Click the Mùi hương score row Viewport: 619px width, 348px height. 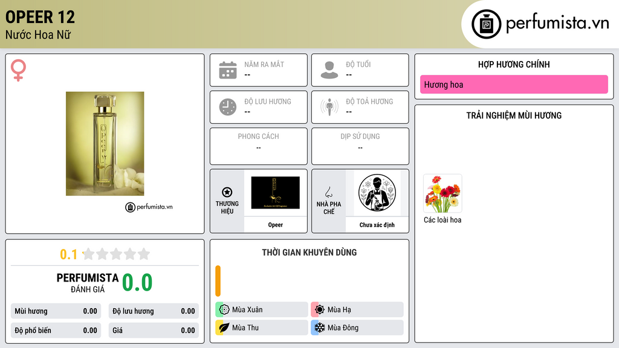tap(56, 311)
